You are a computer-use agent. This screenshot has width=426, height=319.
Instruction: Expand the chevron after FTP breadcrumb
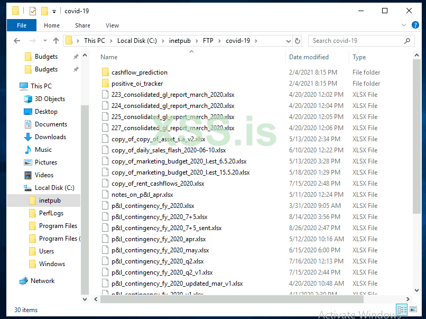click(x=220, y=41)
